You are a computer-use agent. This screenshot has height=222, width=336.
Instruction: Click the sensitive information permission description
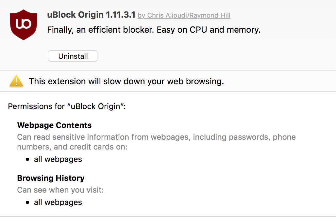click(157, 142)
